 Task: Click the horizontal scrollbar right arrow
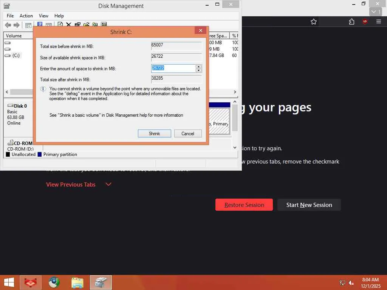pos(235,92)
